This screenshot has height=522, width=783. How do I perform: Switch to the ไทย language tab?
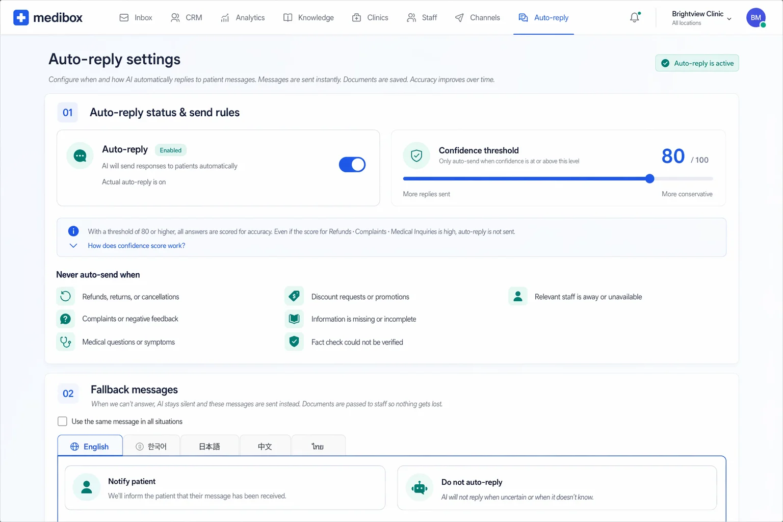click(318, 446)
